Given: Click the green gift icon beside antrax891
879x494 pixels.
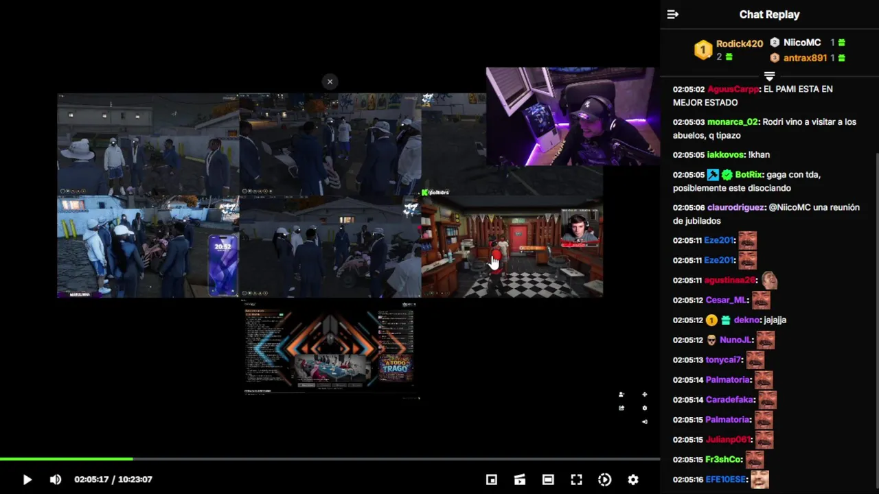Looking at the screenshot, I should click(842, 58).
